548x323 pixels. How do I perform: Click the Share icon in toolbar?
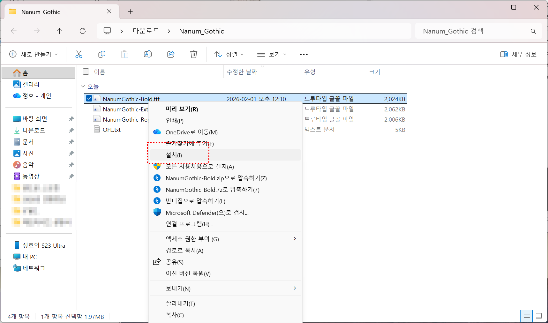(171, 54)
